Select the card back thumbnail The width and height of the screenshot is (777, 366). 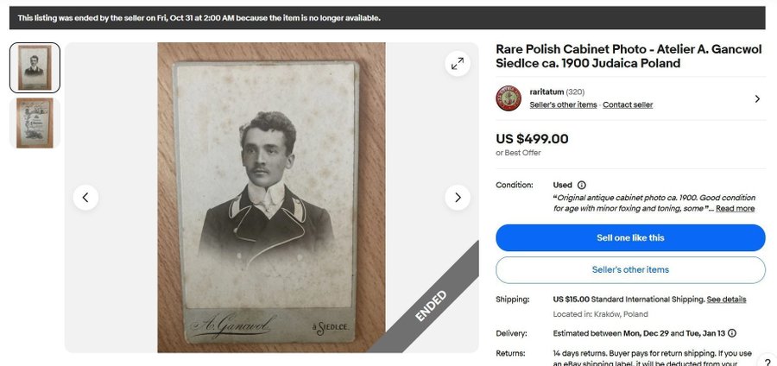pyautogui.click(x=35, y=123)
